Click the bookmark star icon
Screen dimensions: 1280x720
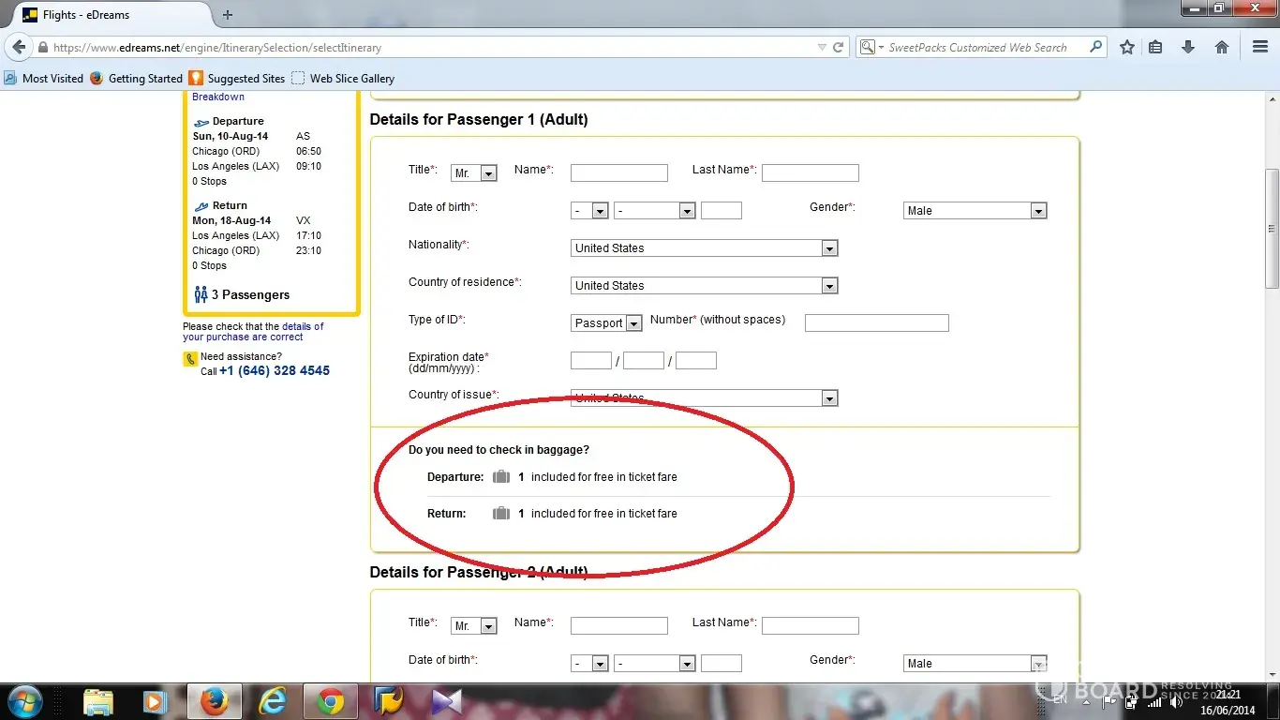(1127, 47)
